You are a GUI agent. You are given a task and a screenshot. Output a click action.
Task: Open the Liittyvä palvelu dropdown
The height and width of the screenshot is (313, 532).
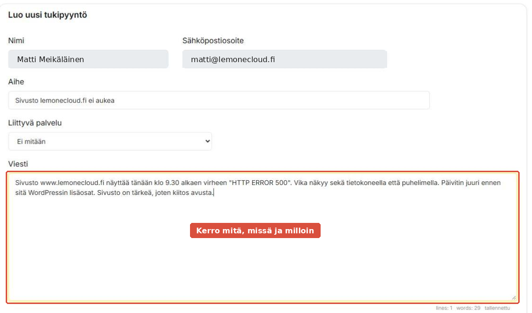110,141
